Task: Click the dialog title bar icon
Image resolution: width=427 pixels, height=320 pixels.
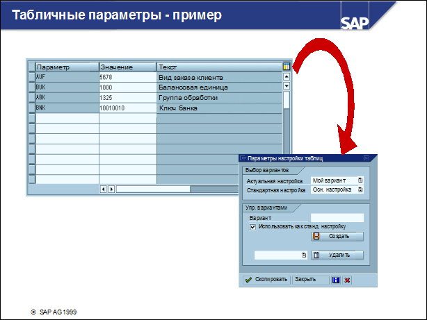Action: [243, 158]
